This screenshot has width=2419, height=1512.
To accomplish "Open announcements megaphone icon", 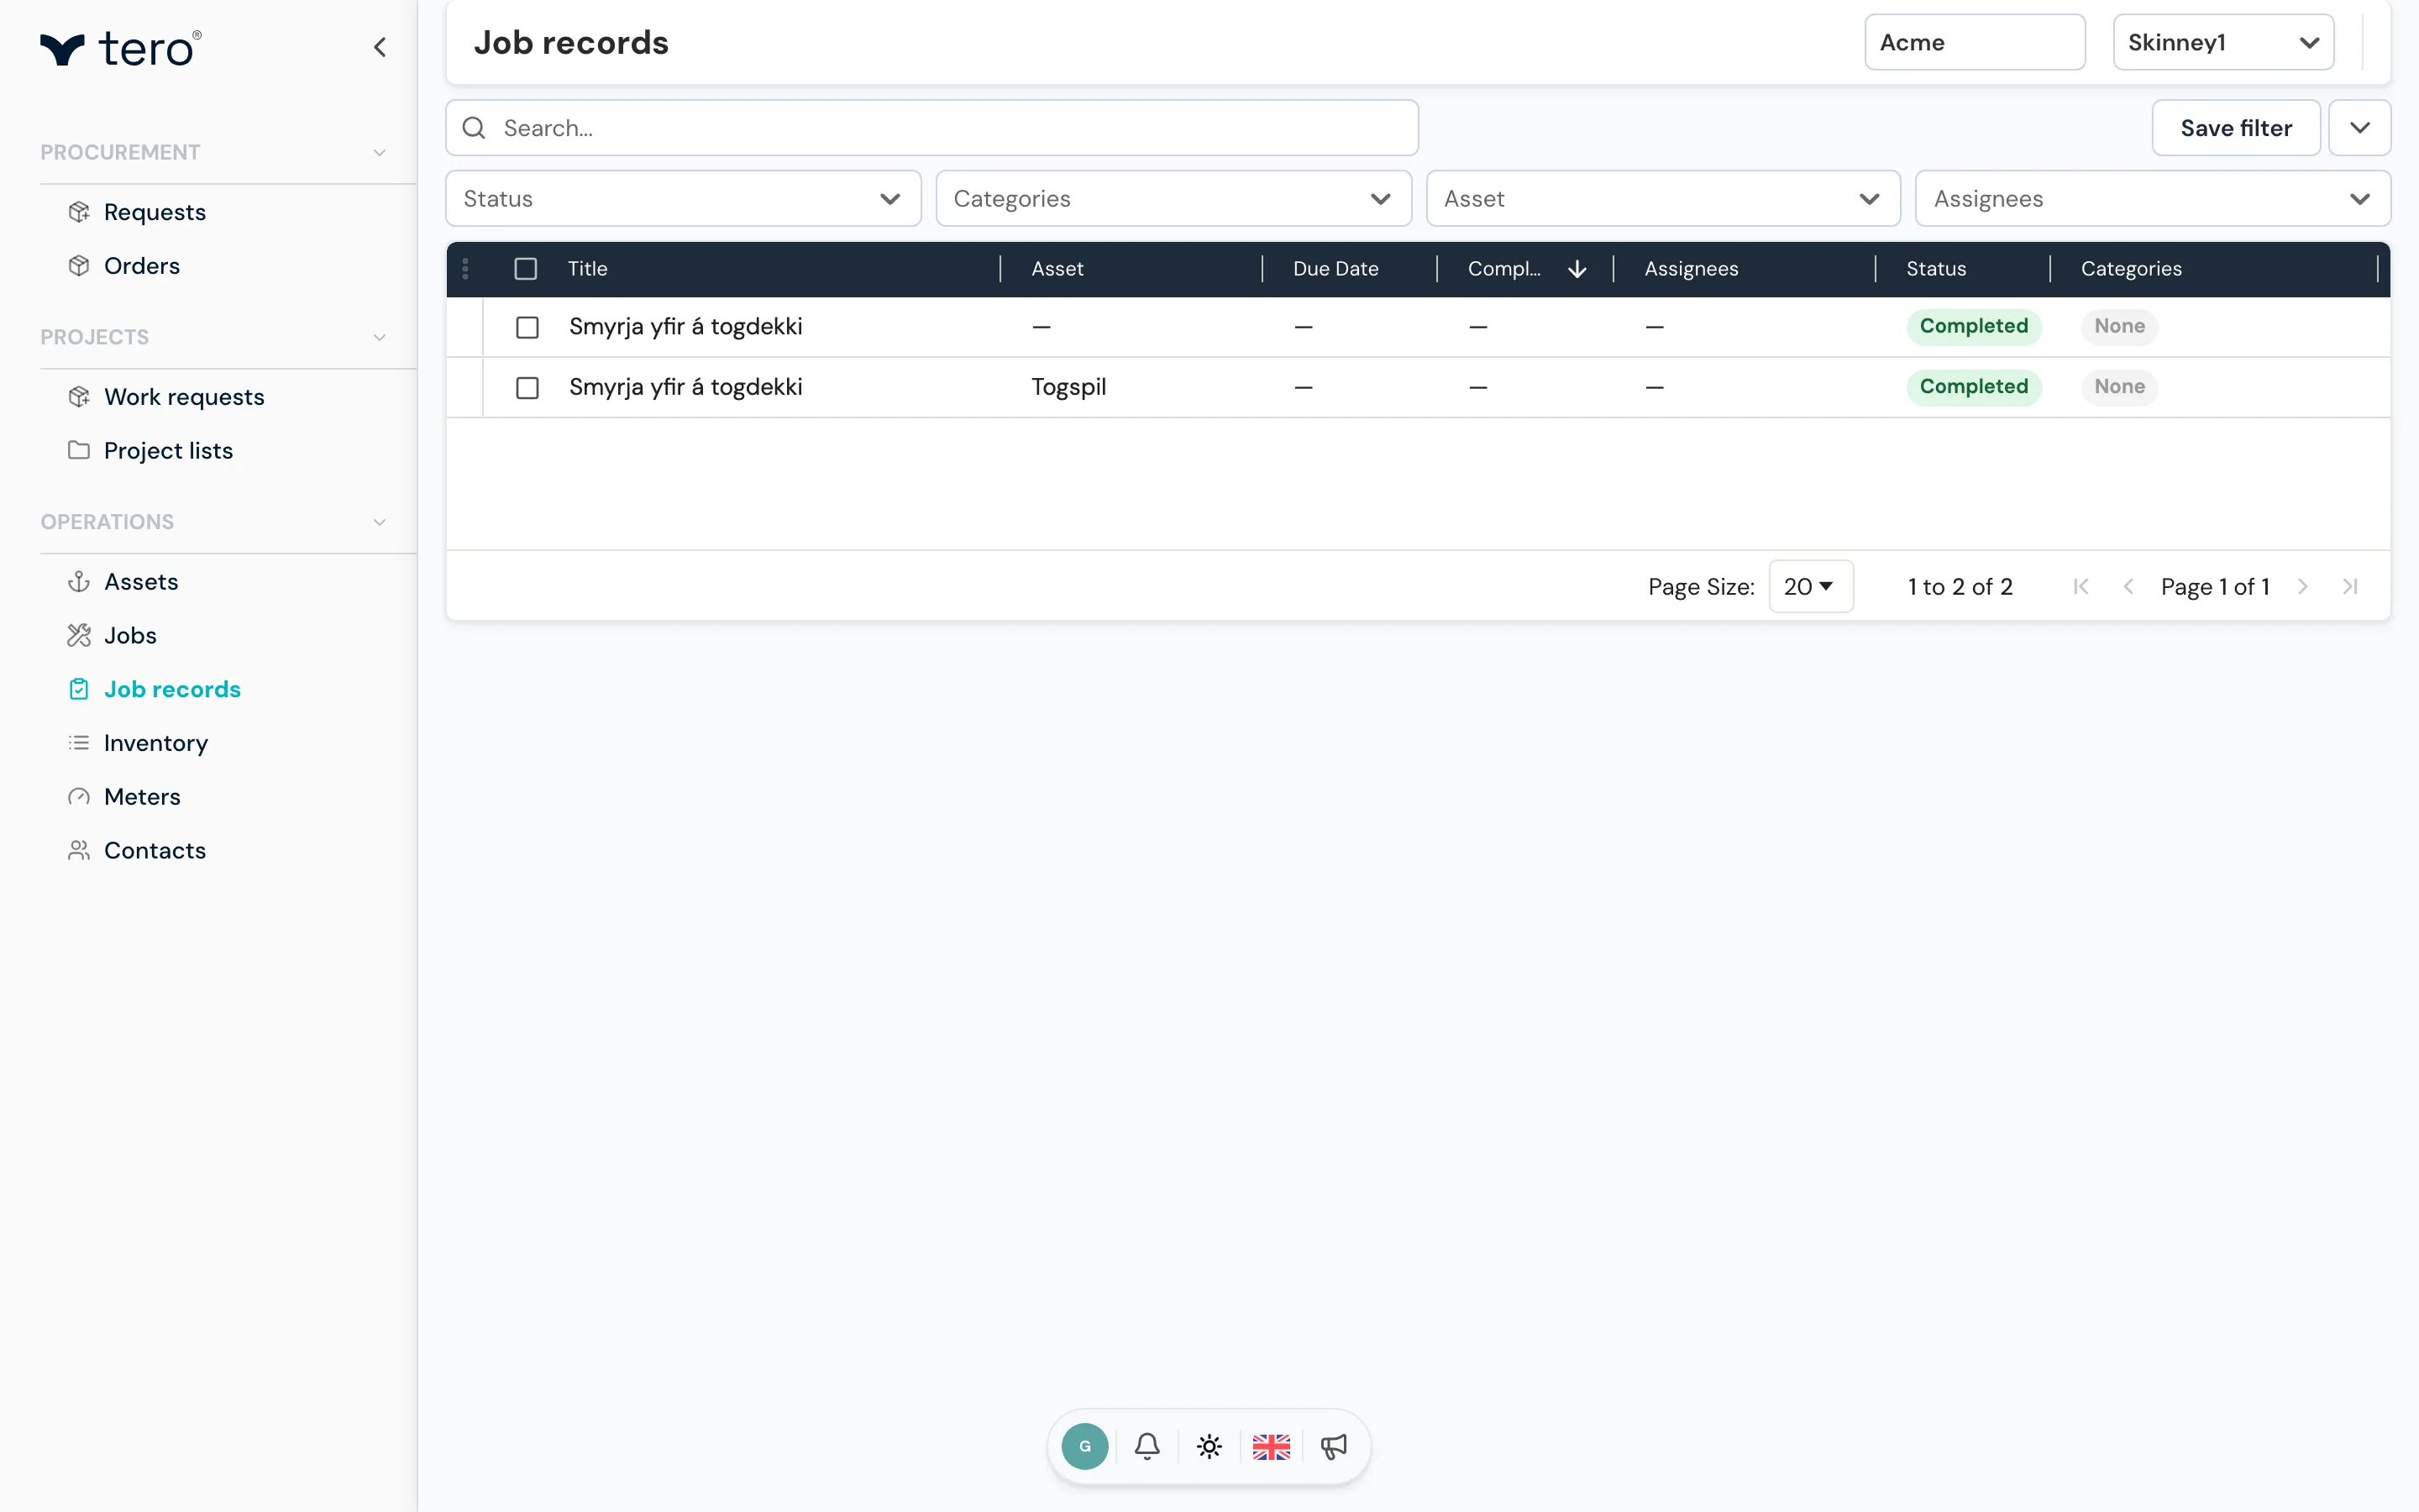I will click(1334, 1446).
